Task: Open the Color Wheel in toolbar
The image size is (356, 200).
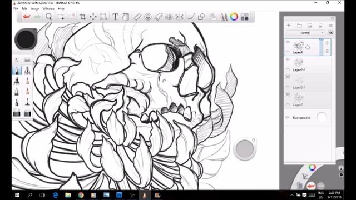Action: tap(234, 17)
